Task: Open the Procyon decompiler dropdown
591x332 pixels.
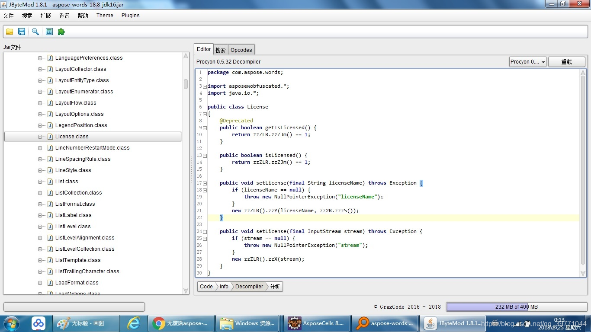Action: pyautogui.click(x=528, y=62)
